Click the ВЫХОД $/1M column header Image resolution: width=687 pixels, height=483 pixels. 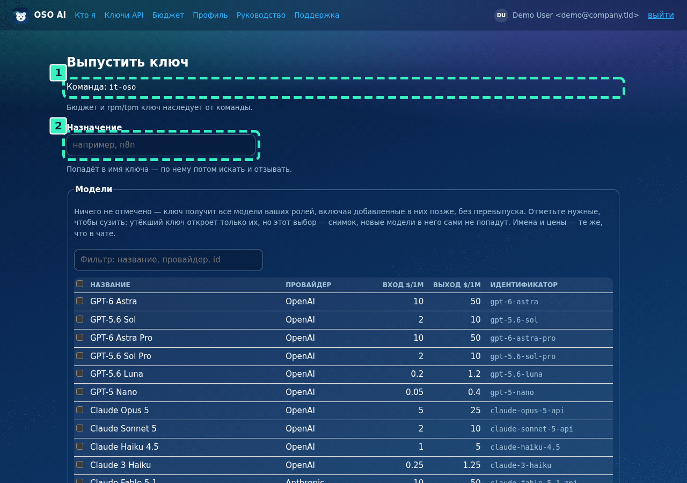pyautogui.click(x=457, y=285)
